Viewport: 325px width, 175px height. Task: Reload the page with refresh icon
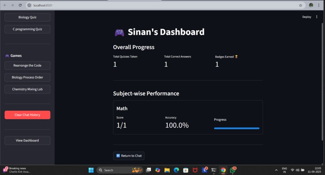(20, 5)
